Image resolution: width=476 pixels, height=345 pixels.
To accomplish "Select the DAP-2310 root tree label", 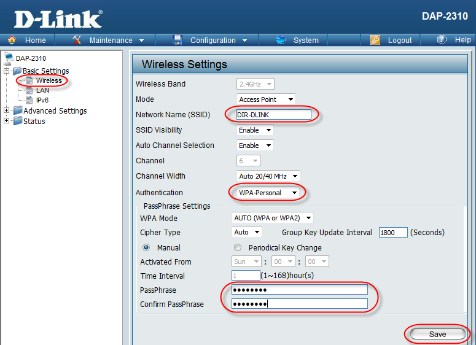I will pos(31,58).
